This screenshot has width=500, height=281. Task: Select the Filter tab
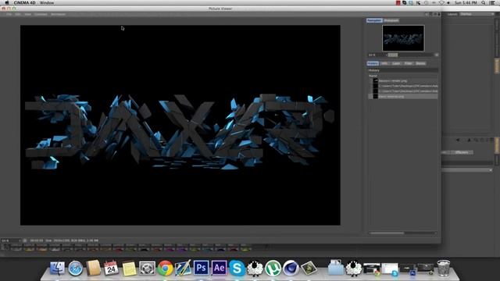pyautogui.click(x=408, y=63)
